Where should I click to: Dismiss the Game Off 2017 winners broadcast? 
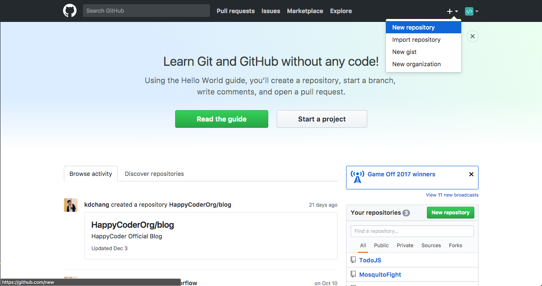point(471,174)
